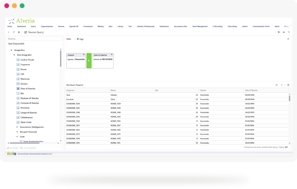Click the home icon in the query toolbar
The image size is (297, 189).
(x=19, y=32)
